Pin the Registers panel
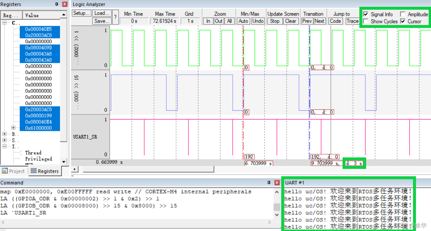431x231 pixels. pos(57,4)
